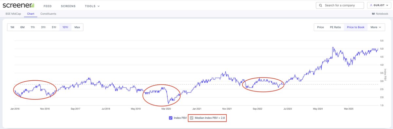Open the FEED menu
393x129 pixels.
(47, 6)
